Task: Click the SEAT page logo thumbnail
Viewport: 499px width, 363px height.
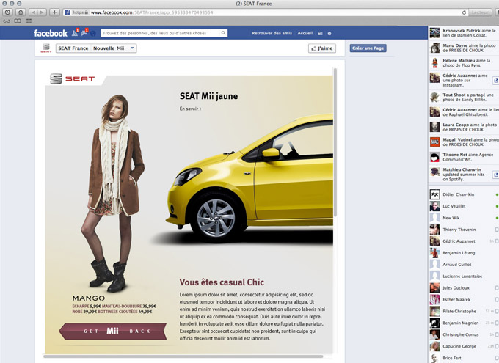Action: click(x=46, y=48)
